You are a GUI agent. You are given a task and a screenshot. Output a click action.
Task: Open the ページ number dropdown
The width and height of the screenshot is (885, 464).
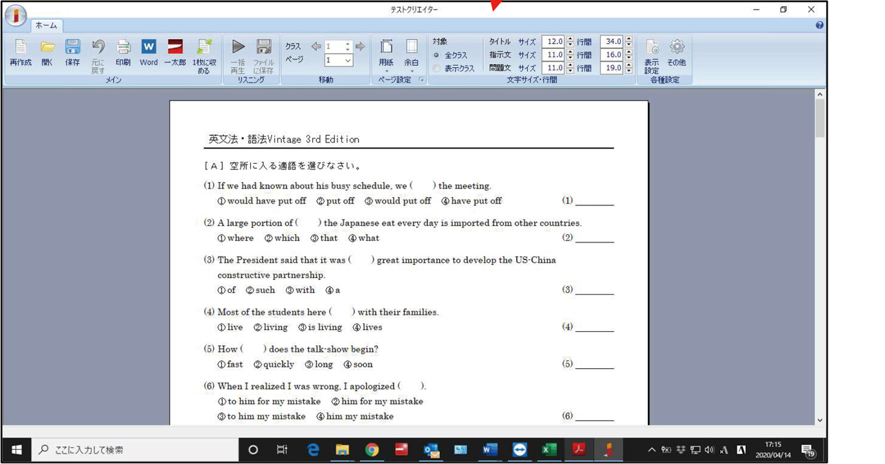point(348,60)
